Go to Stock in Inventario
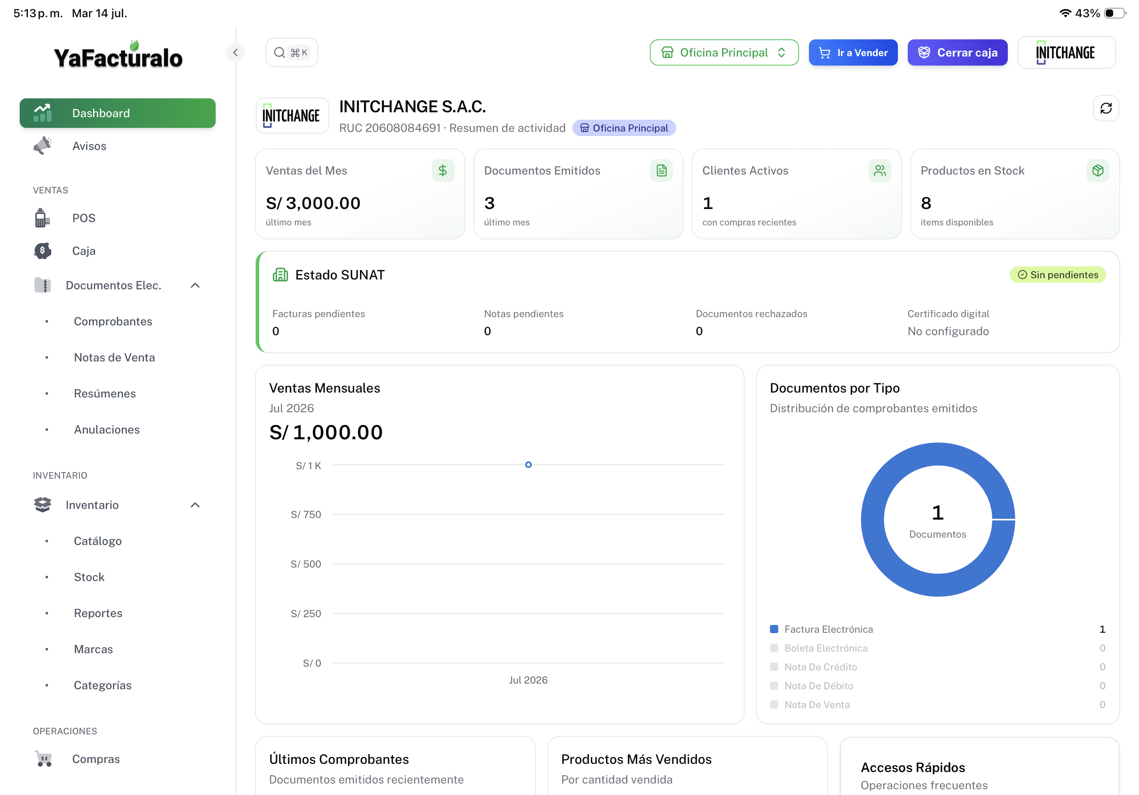The width and height of the screenshot is (1139, 795). tap(89, 577)
